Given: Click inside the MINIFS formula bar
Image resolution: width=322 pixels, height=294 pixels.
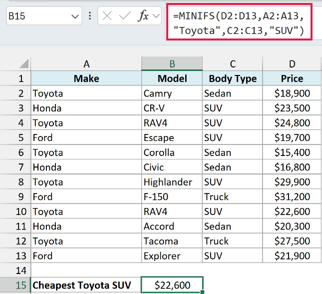Looking at the screenshot, I should 239,22.
